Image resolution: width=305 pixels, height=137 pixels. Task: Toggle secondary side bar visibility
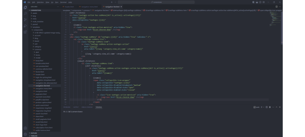[260, 2]
